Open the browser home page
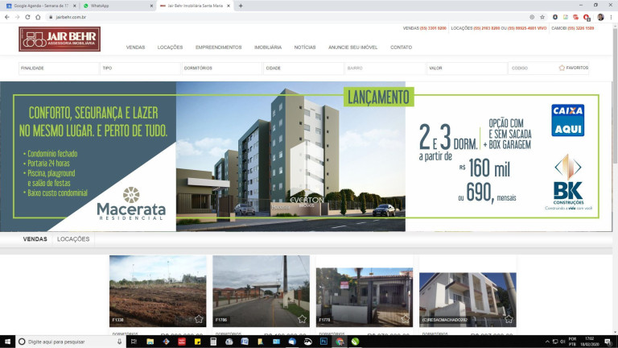The width and height of the screenshot is (618, 348). click(x=38, y=17)
